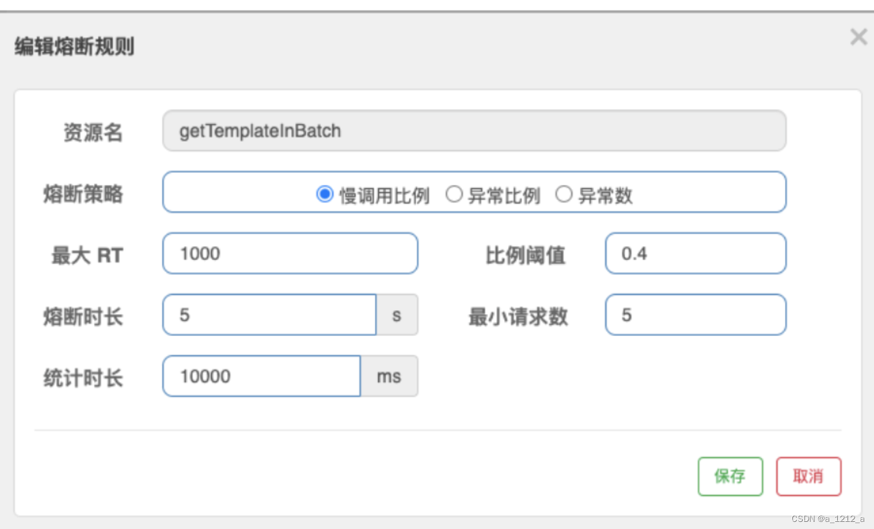Focus the 熔断时长 input field
The image size is (874, 529).
pos(269,315)
